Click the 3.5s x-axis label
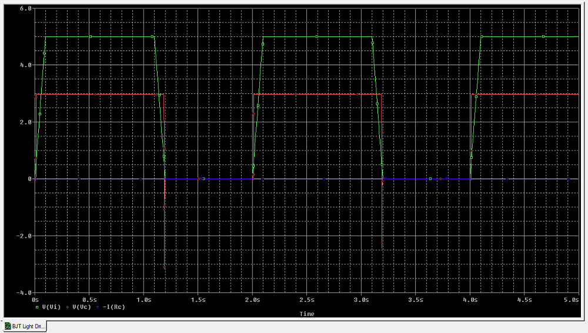This screenshot has height=333, width=588. pos(416,300)
